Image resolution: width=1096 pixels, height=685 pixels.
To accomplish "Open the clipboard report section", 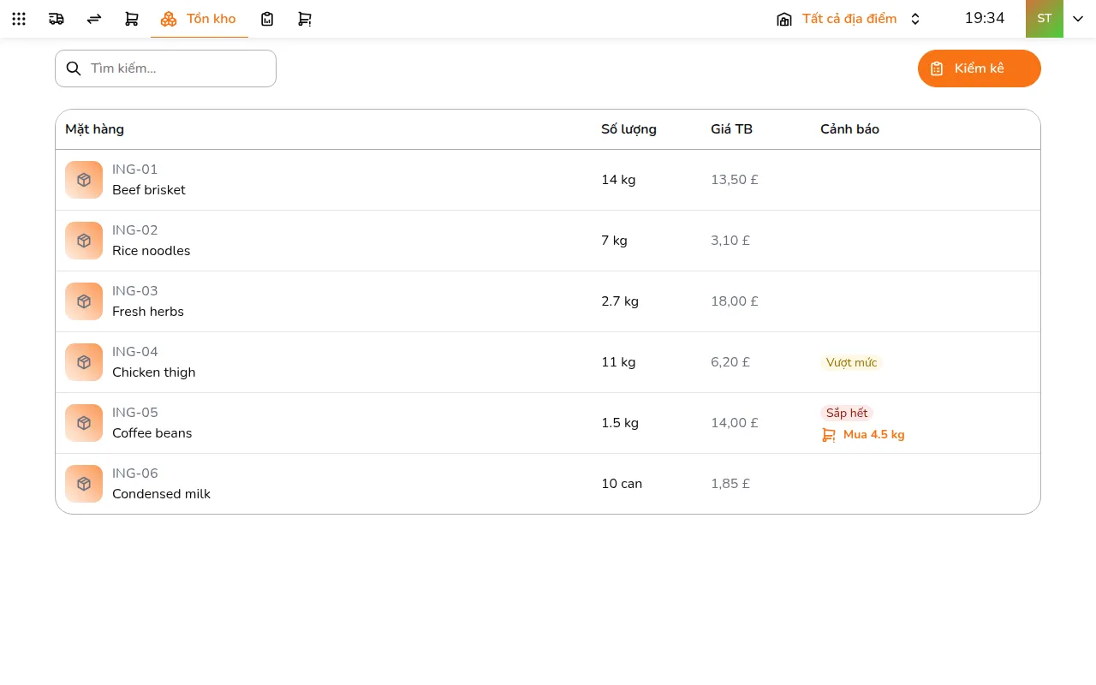I will (x=267, y=19).
